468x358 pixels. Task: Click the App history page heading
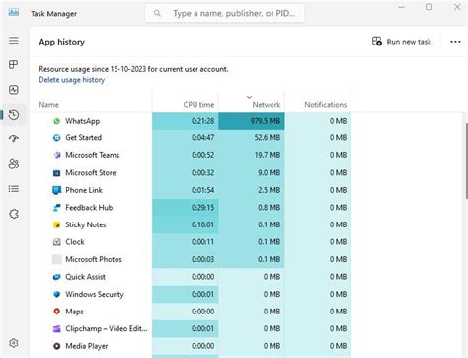[62, 42]
